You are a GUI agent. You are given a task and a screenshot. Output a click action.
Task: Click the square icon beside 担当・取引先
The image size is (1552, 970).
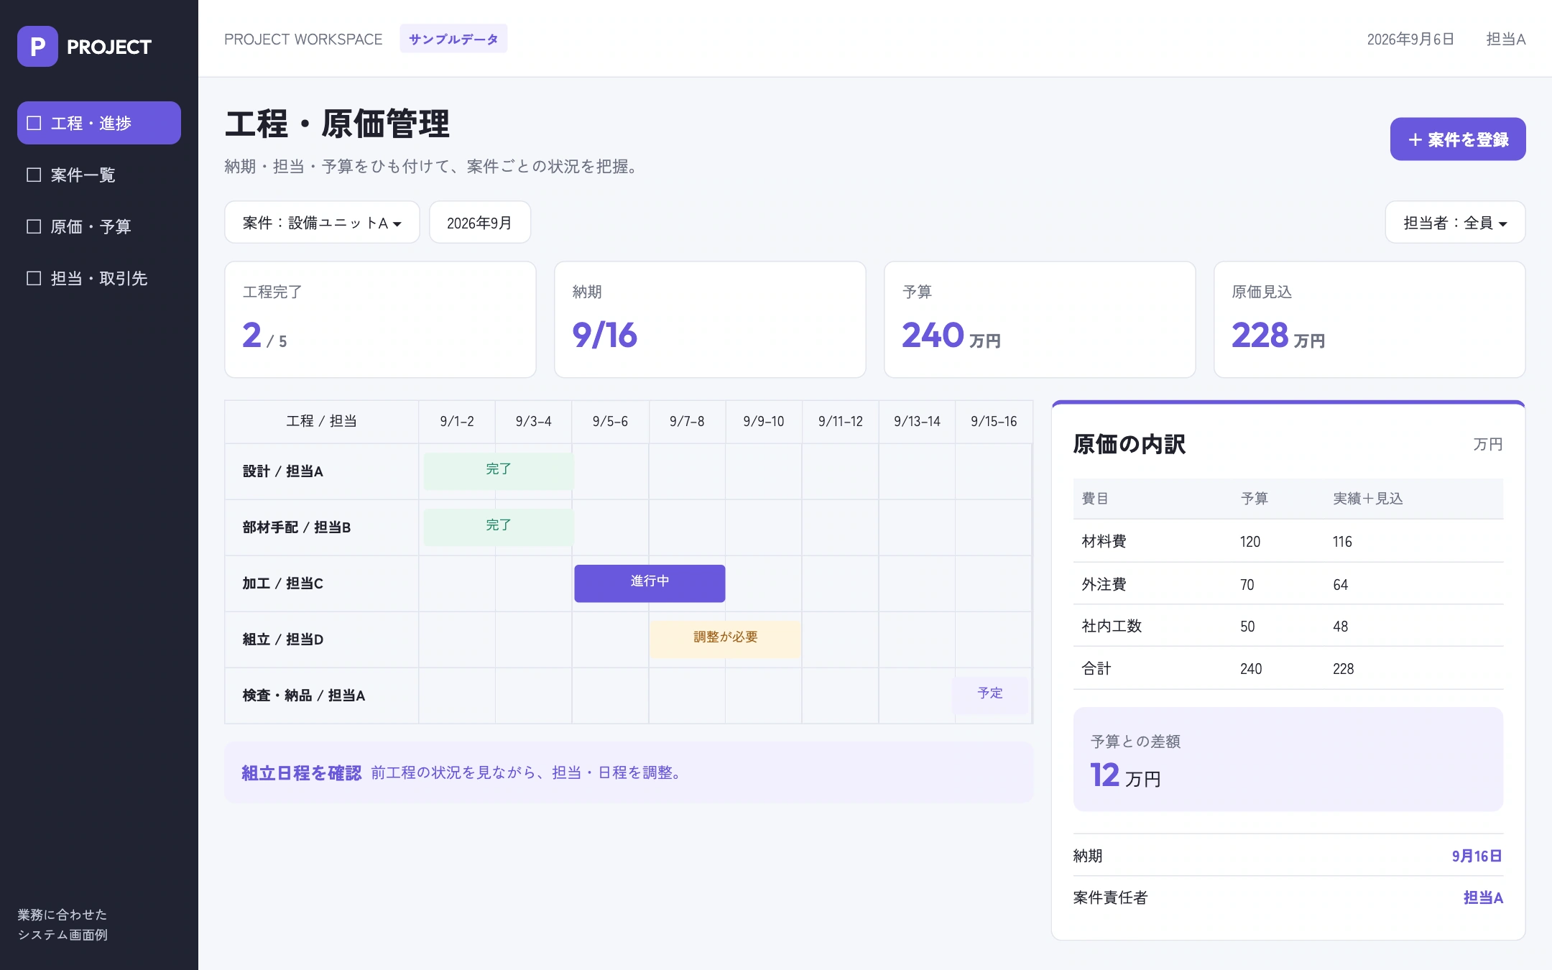[x=34, y=278]
